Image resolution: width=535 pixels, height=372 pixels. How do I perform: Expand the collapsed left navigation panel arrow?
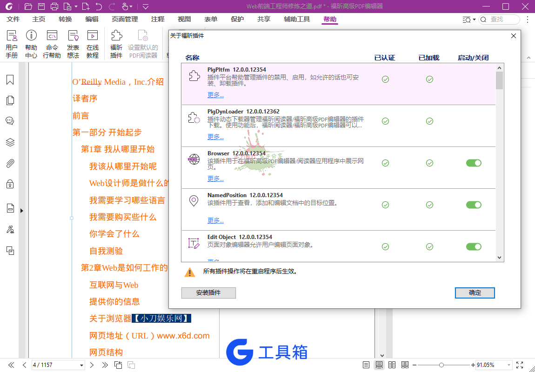click(21, 211)
